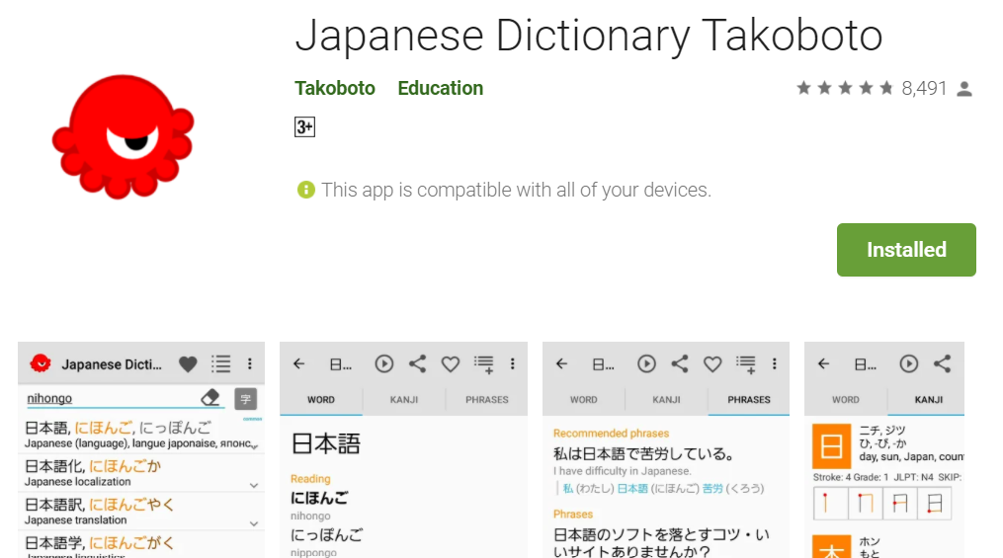
Task: Click the list icon in first screenshot toolbar
Action: pos(220,364)
